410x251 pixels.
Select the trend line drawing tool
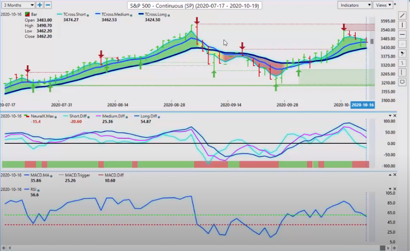click(402, 16)
